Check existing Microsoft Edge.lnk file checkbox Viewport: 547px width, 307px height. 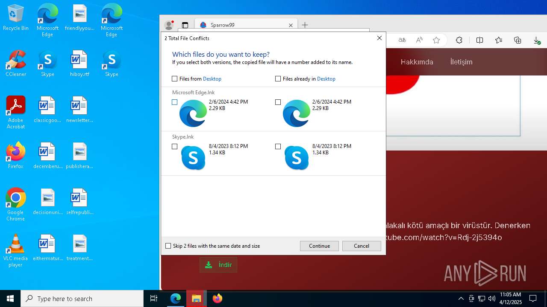click(278, 102)
